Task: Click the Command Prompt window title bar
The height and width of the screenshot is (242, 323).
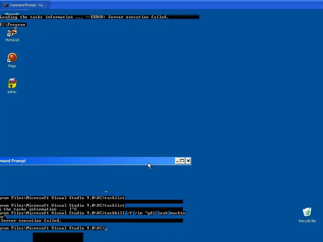Action: [x=96, y=161]
